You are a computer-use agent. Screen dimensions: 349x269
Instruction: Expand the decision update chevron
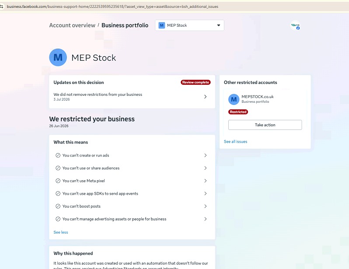pos(206,97)
